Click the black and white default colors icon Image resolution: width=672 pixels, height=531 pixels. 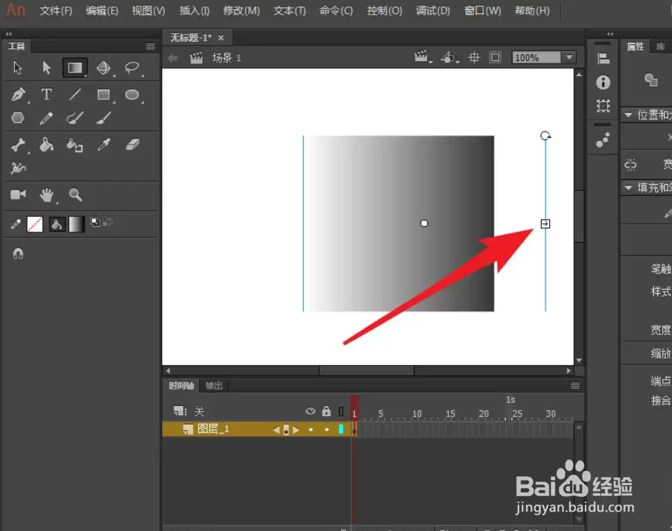[x=95, y=221]
